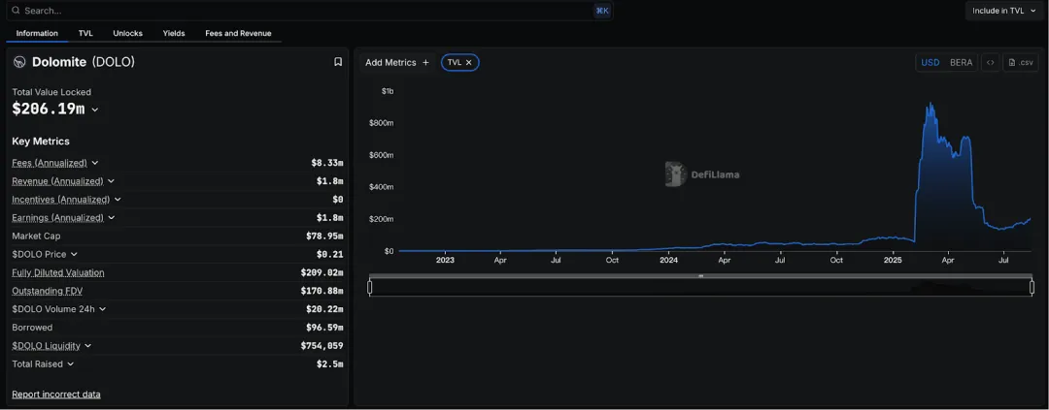Viewport: 1049px width, 410px height.
Task: Remove the TVL metric chip
Action: (x=469, y=62)
